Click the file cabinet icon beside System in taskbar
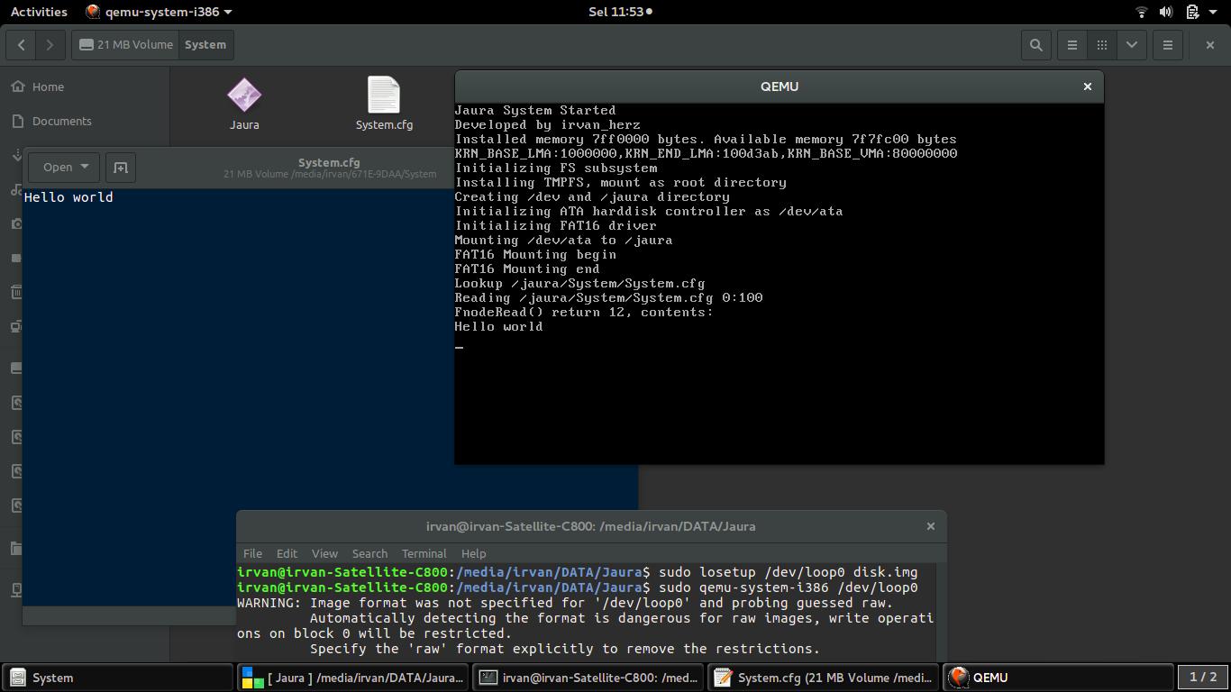The height and width of the screenshot is (692, 1231). click(17, 678)
